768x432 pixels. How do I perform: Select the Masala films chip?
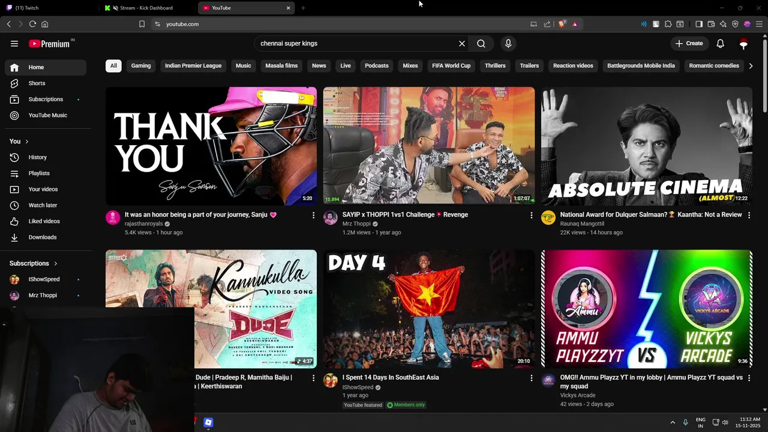pyautogui.click(x=281, y=66)
